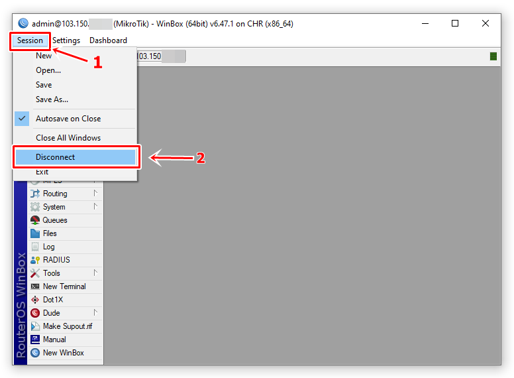Screen dimensions: 514x378
Task: Click the New Terminal icon
Action: [35, 286]
